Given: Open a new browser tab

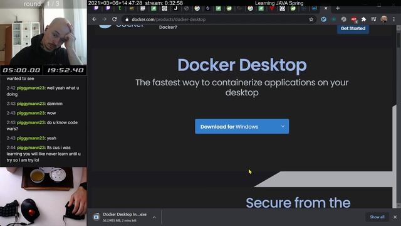Looking at the screenshot, I should pos(338,8).
